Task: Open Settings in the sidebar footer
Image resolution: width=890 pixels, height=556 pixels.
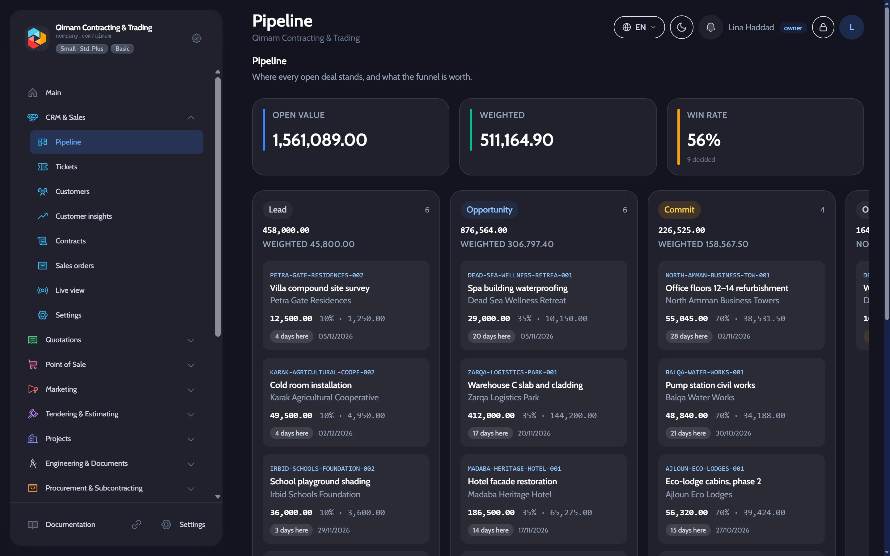Action: pos(183,525)
